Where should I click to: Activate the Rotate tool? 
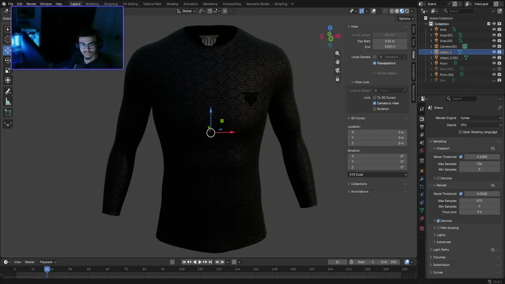click(x=7, y=60)
